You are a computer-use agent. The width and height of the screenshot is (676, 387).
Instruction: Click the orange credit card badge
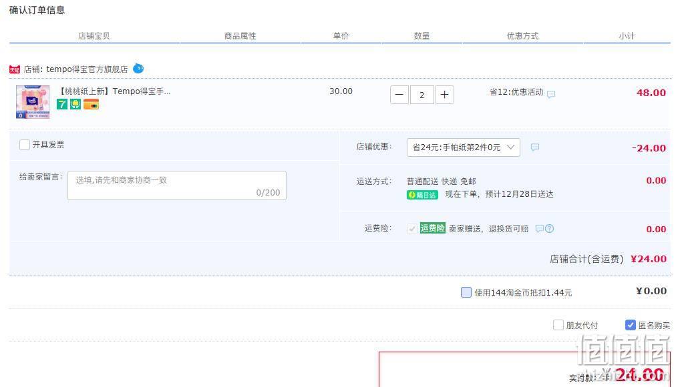pos(91,104)
